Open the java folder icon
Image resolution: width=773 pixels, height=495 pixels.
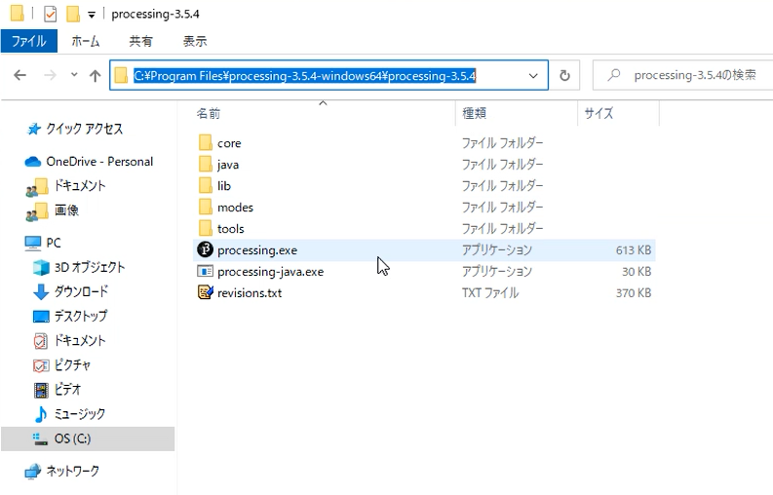pos(206,164)
